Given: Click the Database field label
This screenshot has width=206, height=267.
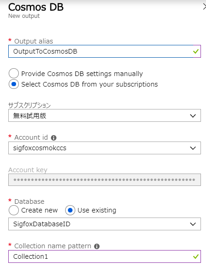Looking at the screenshot, I should (29, 202).
